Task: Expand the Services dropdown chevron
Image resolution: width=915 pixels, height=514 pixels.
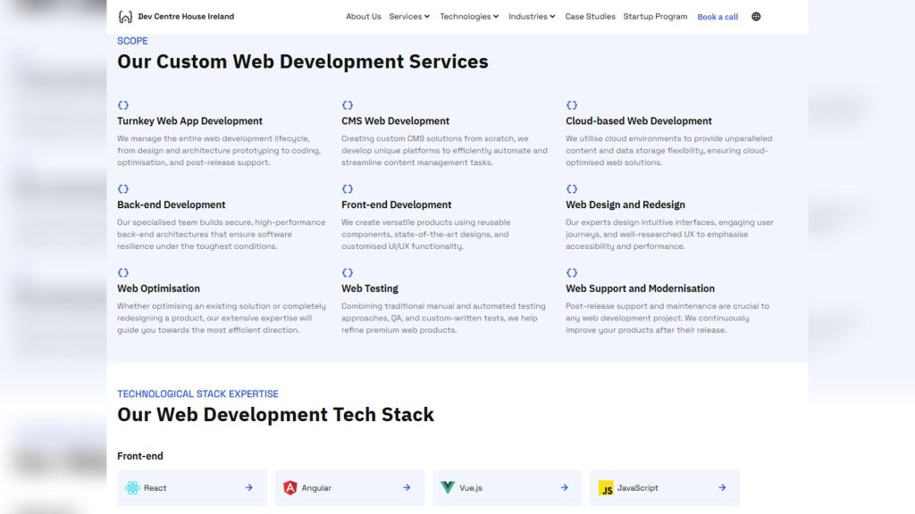Action: [427, 17]
